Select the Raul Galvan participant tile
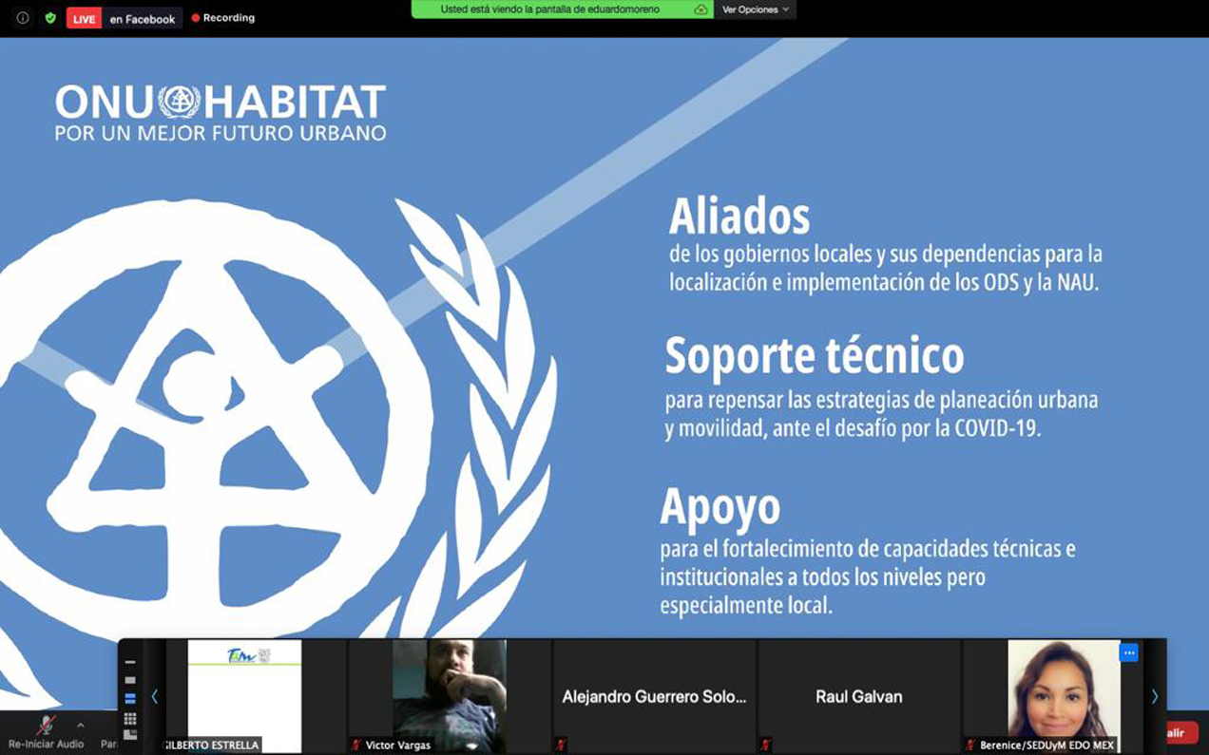The image size is (1209, 755). coord(858,696)
